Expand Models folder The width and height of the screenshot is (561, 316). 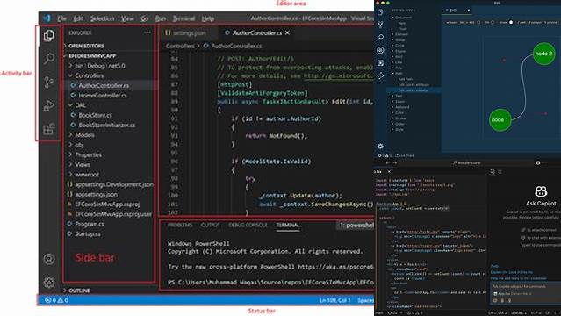pos(82,135)
